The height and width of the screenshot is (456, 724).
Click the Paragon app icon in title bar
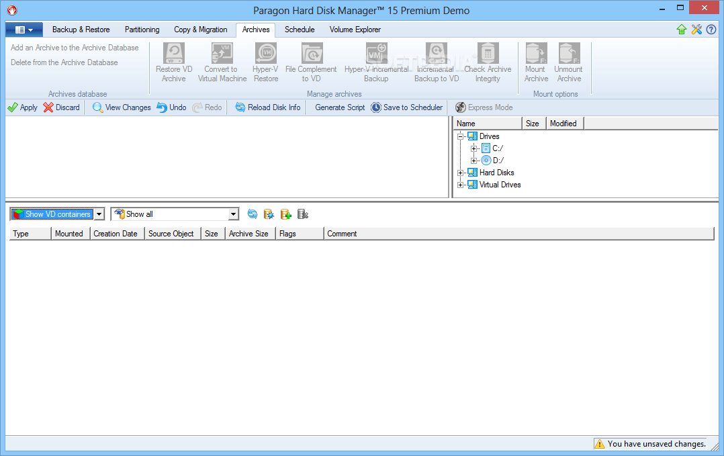(x=12, y=9)
